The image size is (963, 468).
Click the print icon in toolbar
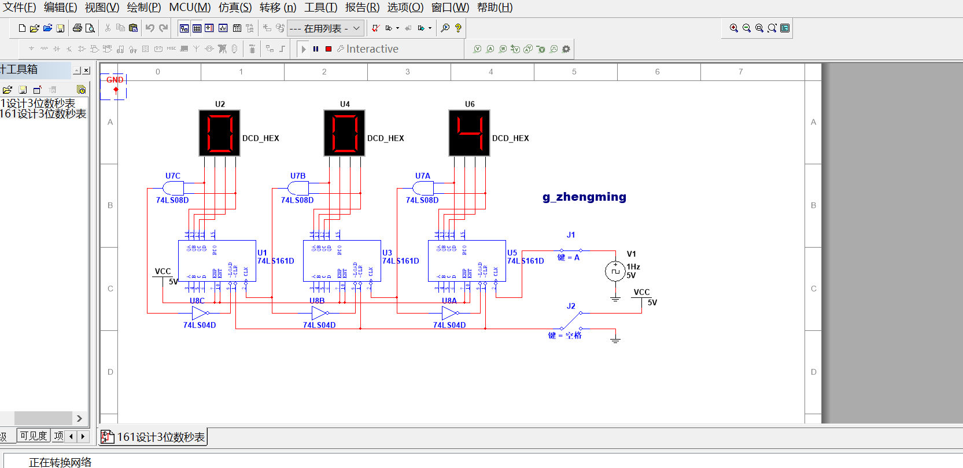(x=77, y=28)
